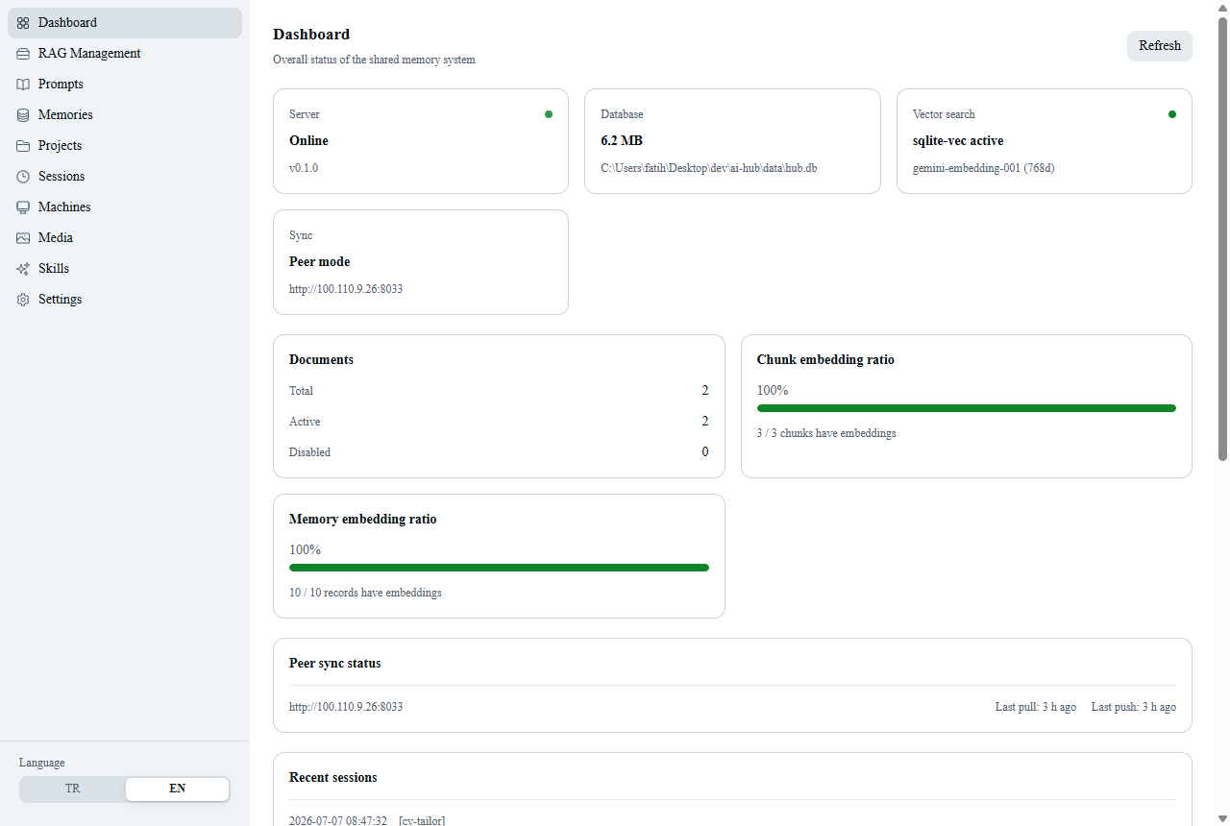Switch language to TR
Screen dimensions: 1230x826
coord(73,789)
